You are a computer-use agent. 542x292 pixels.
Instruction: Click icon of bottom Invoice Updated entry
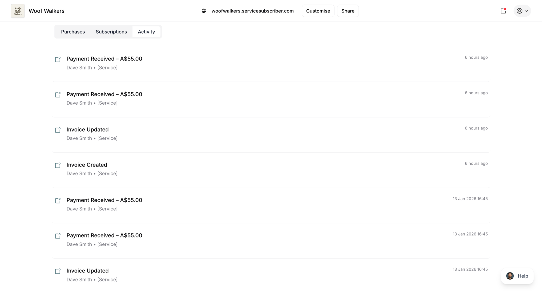(58, 271)
